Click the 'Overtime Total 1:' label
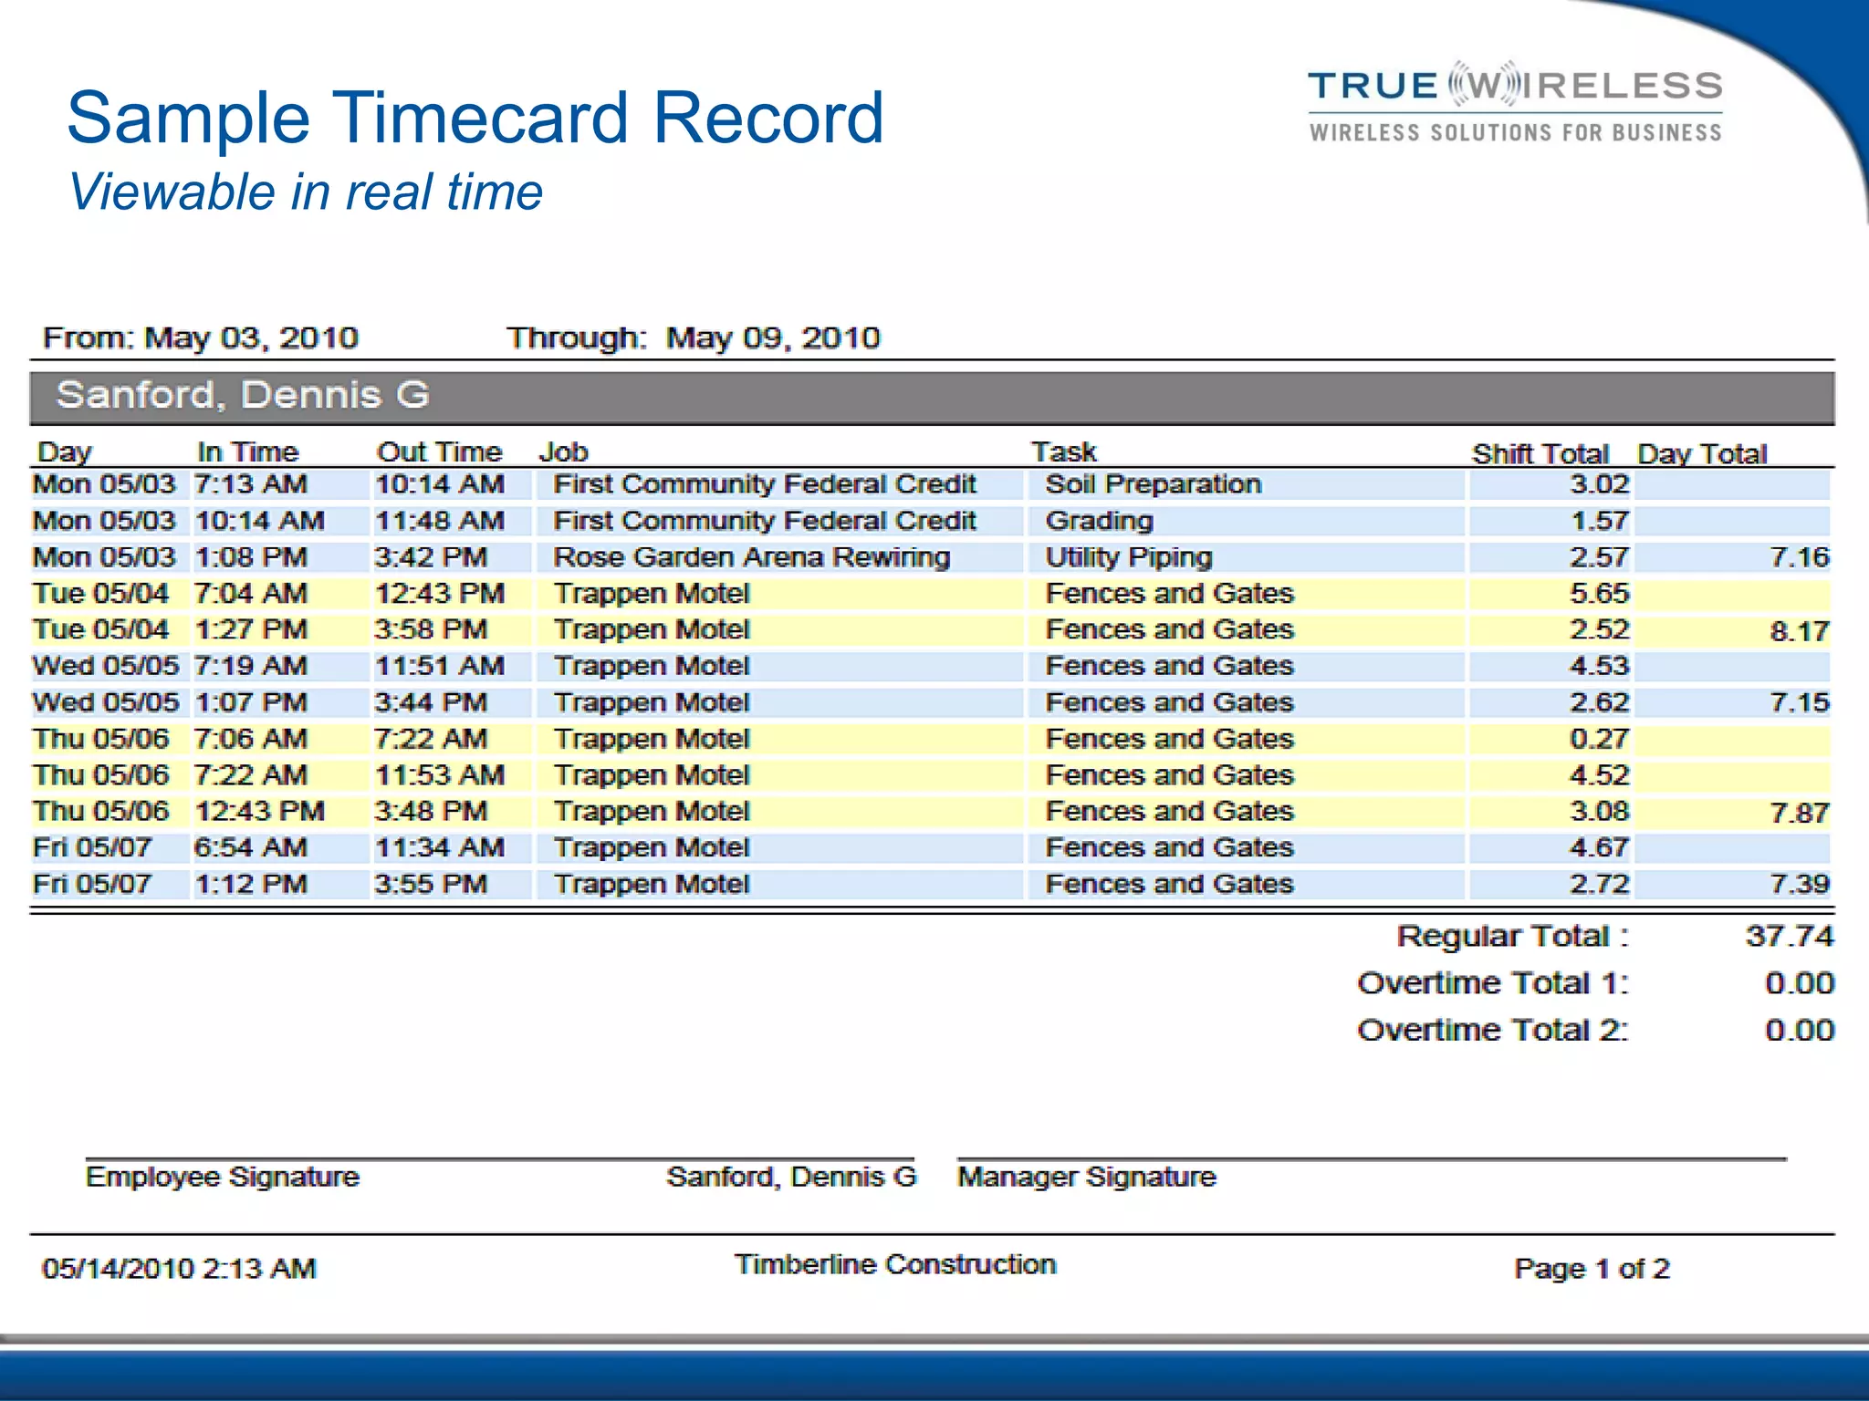 point(1492,983)
